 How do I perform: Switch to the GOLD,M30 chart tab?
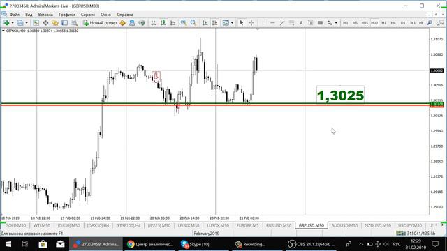(x=15, y=225)
